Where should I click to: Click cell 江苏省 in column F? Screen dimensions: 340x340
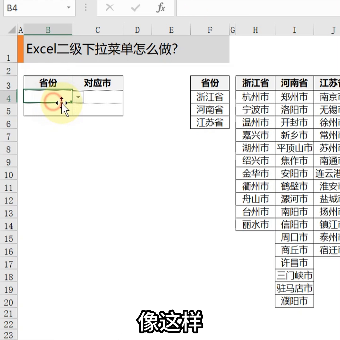tap(210, 122)
